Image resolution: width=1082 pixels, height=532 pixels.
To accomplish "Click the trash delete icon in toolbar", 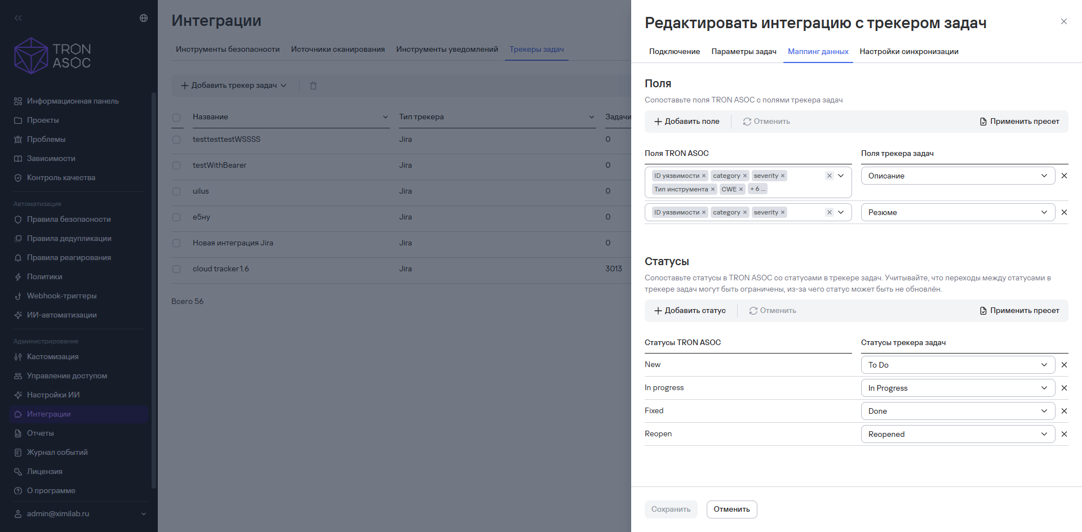I will 313,86.
